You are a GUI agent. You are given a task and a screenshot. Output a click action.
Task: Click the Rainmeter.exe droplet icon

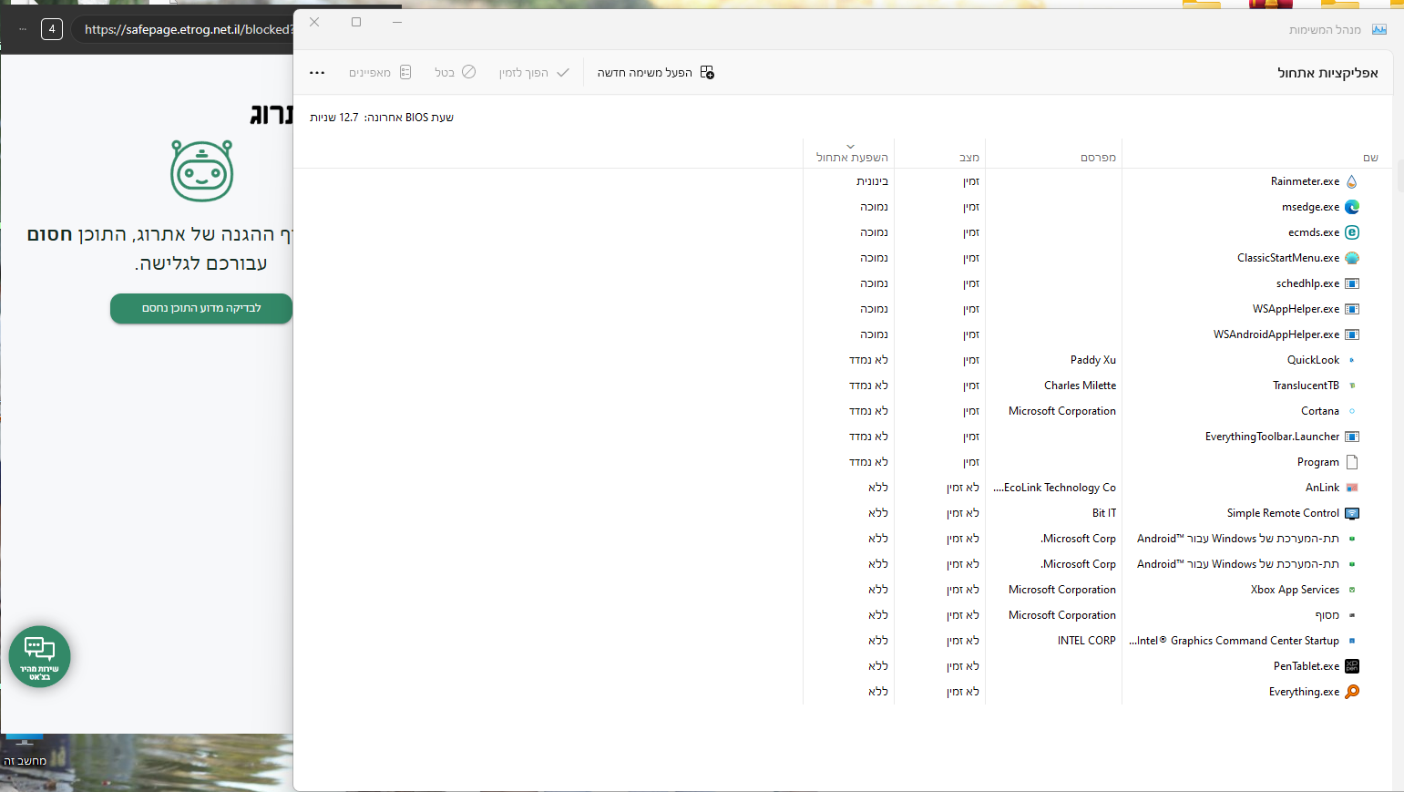pos(1352,181)
